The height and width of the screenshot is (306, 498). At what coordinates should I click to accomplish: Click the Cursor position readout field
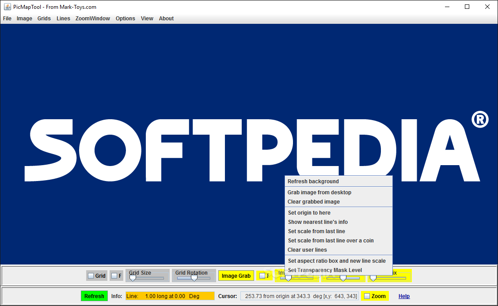[300, 296]
